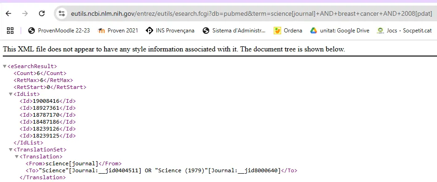Open unitat: Google Drive bookmark
The image size is (437, 182).
(340, 31)
